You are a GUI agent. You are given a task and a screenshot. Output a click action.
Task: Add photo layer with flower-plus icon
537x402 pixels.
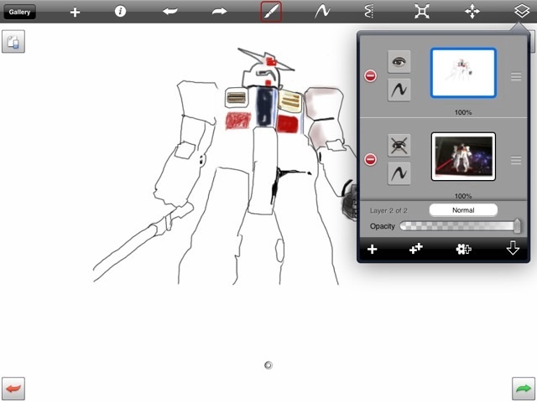point(463,249)
